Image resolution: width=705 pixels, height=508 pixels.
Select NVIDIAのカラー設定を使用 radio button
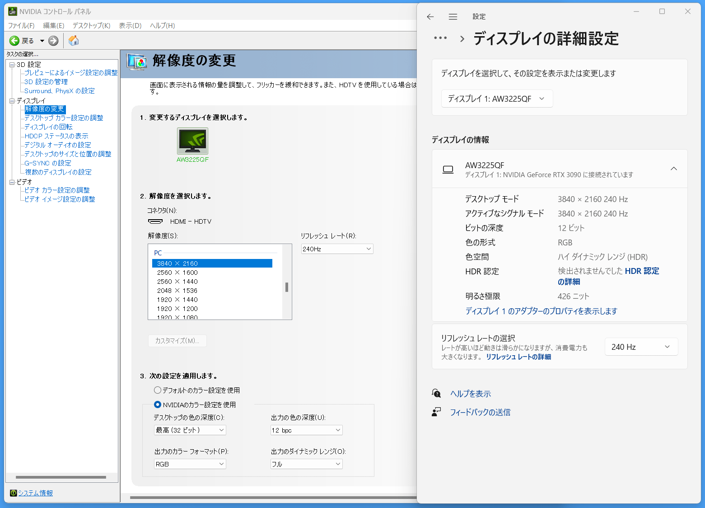coord(158,405)
